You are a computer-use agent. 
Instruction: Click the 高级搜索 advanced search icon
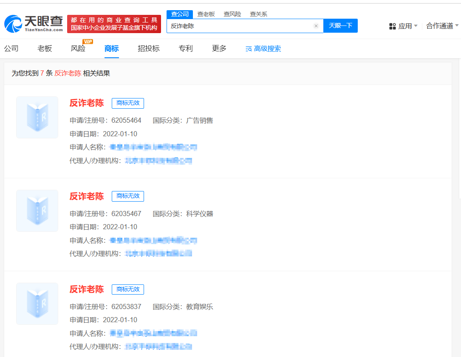249,49
